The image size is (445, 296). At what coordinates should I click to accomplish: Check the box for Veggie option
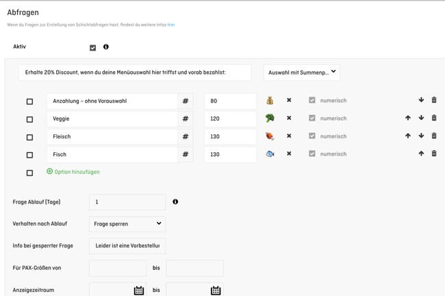29,119
